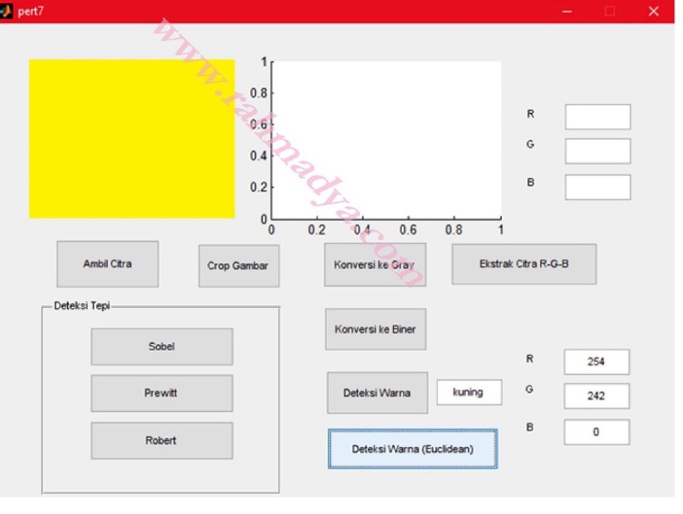Click the text field showing kuning
Screen dimensions: 683x514
click(469, 392)
